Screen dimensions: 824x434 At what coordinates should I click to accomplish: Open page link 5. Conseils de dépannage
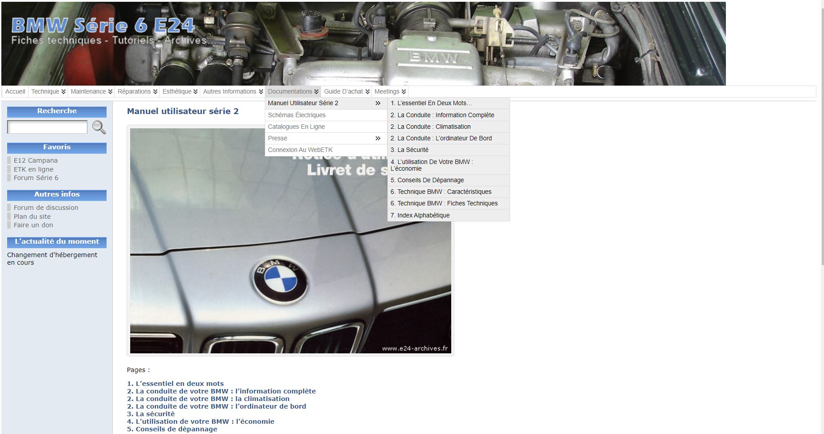pos(172,429)
